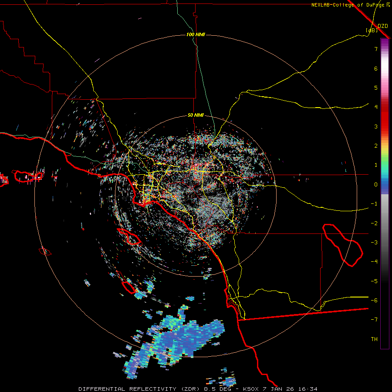Image resolution: width=392 pixels, height=392 pixels.
Task: Click the Differential Reflectivity (ZDR) title text
Action: tap(140, 389)
